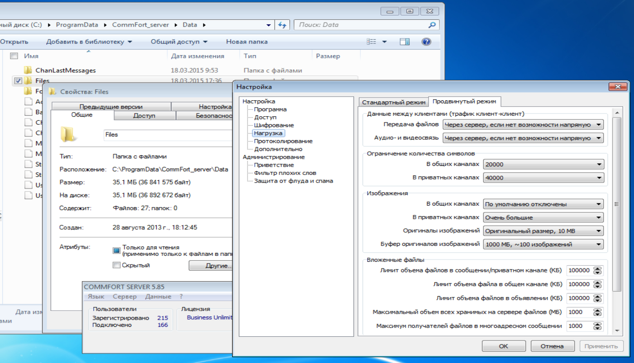Click the Explorer help question mark icon

426,42
